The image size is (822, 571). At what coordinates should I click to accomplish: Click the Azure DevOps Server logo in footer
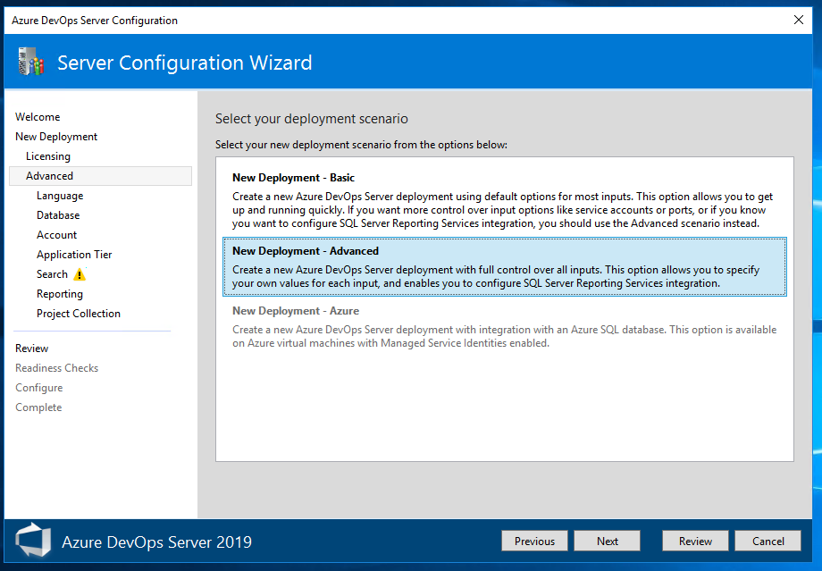(x=33, y=540)
